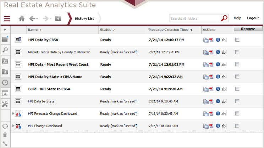Open the Create new object sidebar icon
The width and height of the screenshot is (264, 148).
[5, 39]
